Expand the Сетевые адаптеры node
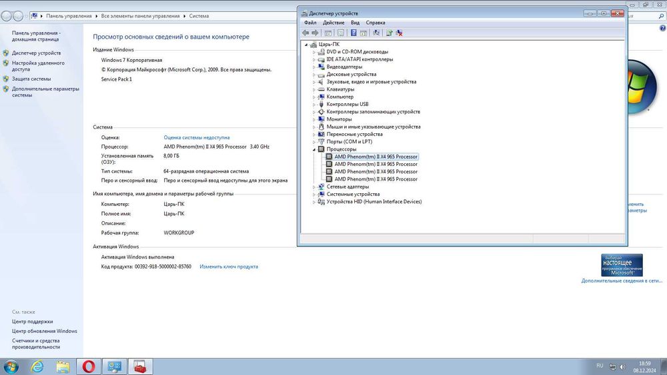Screen dimensions: 667x375 [314, 187]
